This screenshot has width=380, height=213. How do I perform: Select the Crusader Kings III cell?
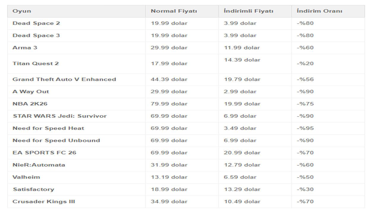click(44, 202)
